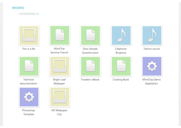Click the 'Photoshop Template' title text
181x128 pixels.
point(28,112)
